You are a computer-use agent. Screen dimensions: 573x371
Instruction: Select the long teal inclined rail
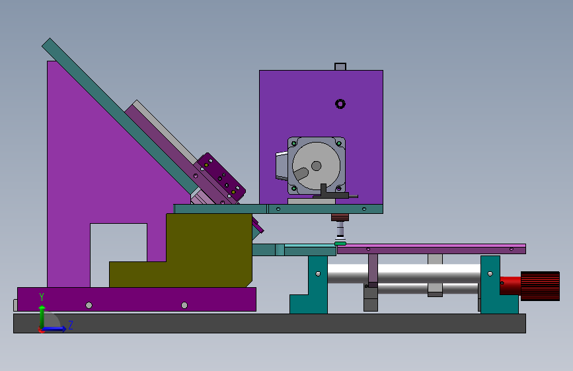point(120,116)
